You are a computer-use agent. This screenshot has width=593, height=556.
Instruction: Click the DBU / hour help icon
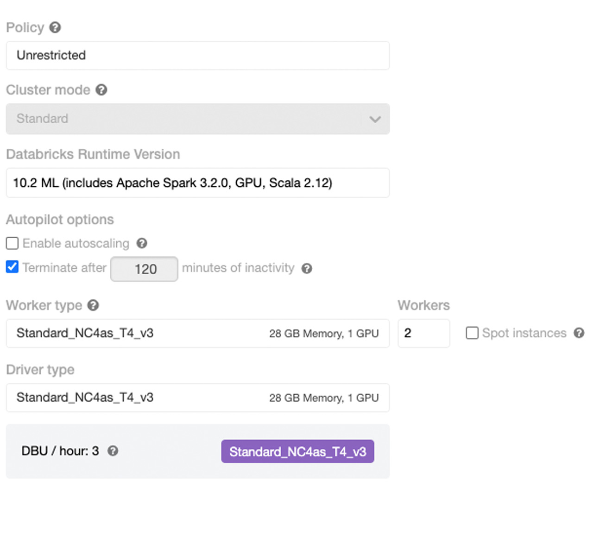tap(113, 451)
